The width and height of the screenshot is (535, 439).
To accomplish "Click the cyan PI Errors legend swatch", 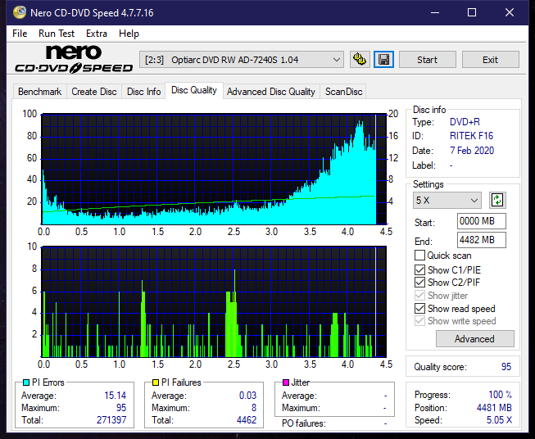I will [x=26, y=382].
